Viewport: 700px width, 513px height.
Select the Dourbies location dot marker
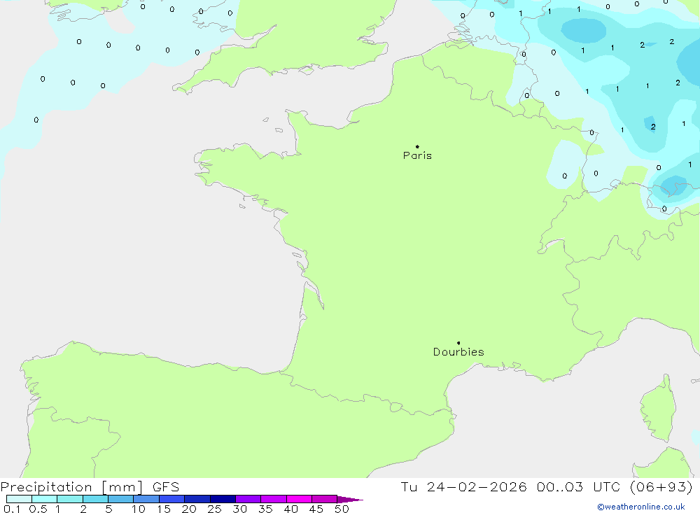(x=458, y=343)
